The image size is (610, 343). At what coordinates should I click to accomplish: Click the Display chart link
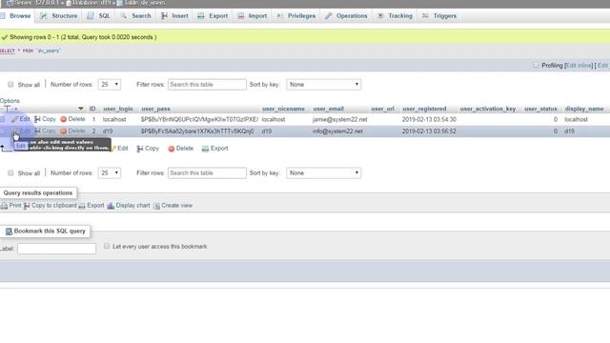point(132,206)
